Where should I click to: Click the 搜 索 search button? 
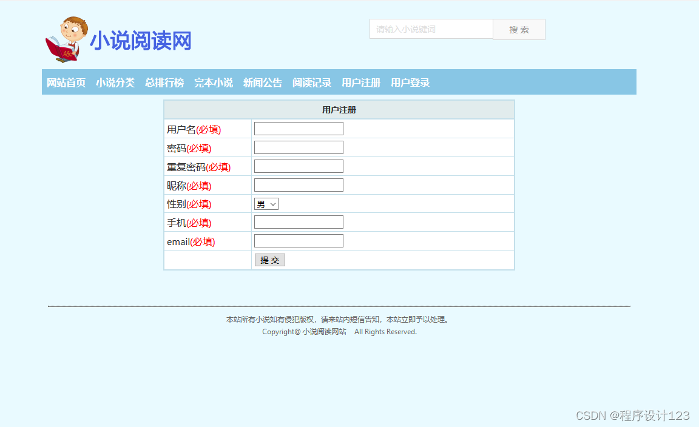(x=519, y=29)
